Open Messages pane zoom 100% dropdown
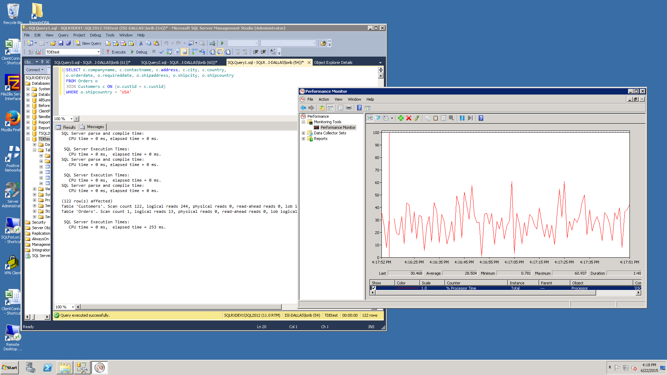Screen dimensions: 667x375 [73, 307]
